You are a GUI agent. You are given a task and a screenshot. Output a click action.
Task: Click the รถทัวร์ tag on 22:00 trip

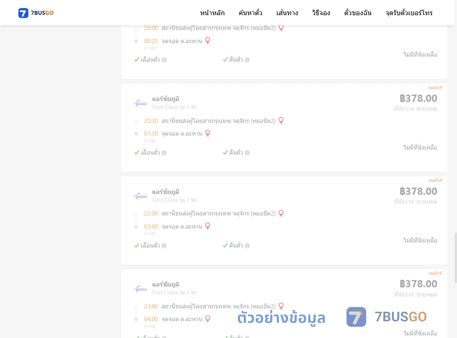(x=435, y=180)
